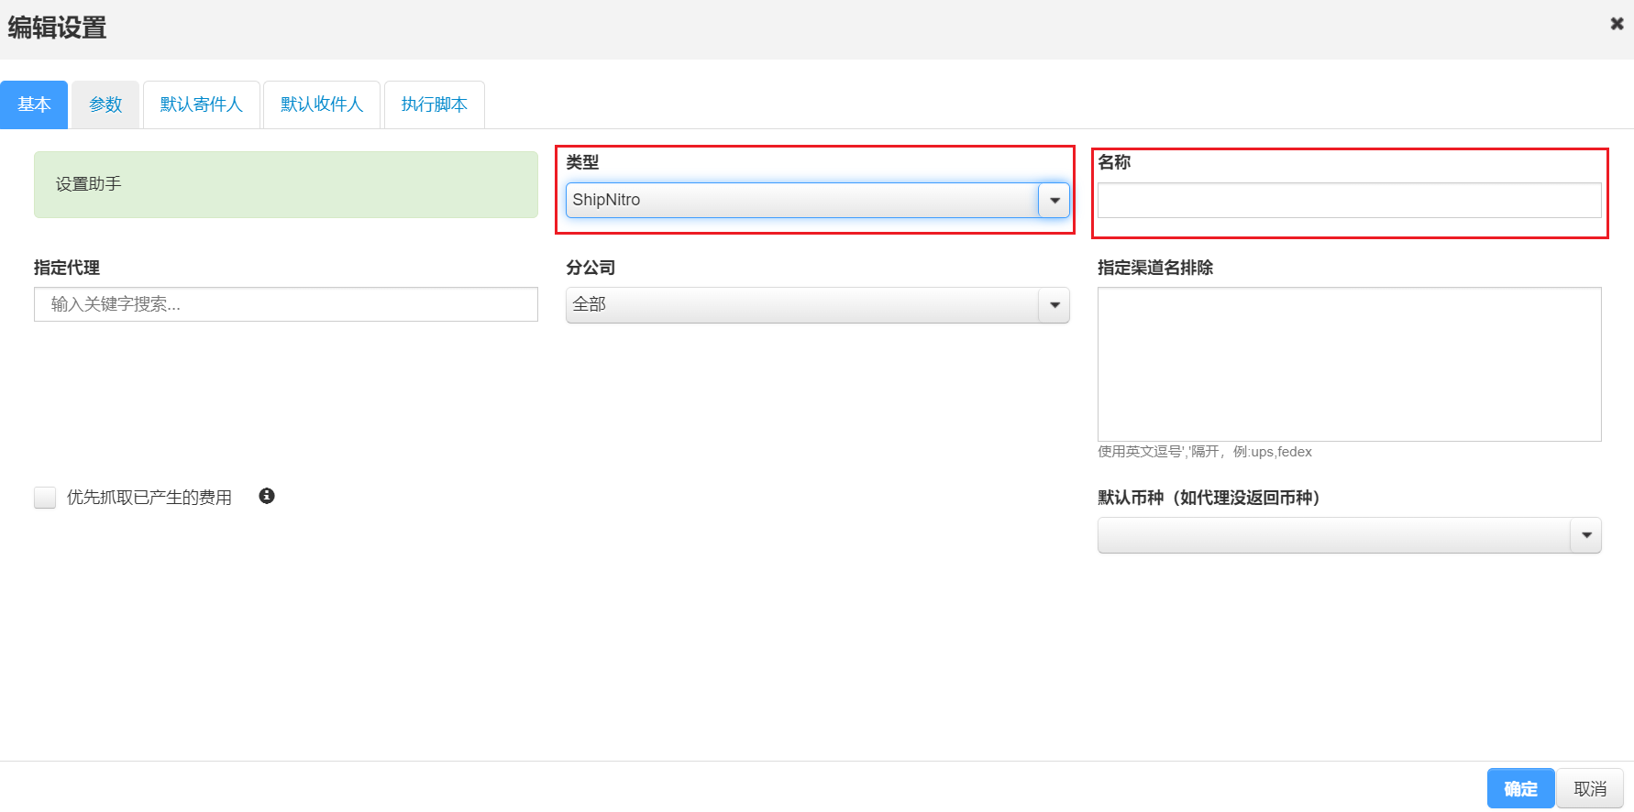Screen dimensions: 1634x812
Task: Close the 编辑设置 dialog with the X
Action: click(x=1617, y=24)
